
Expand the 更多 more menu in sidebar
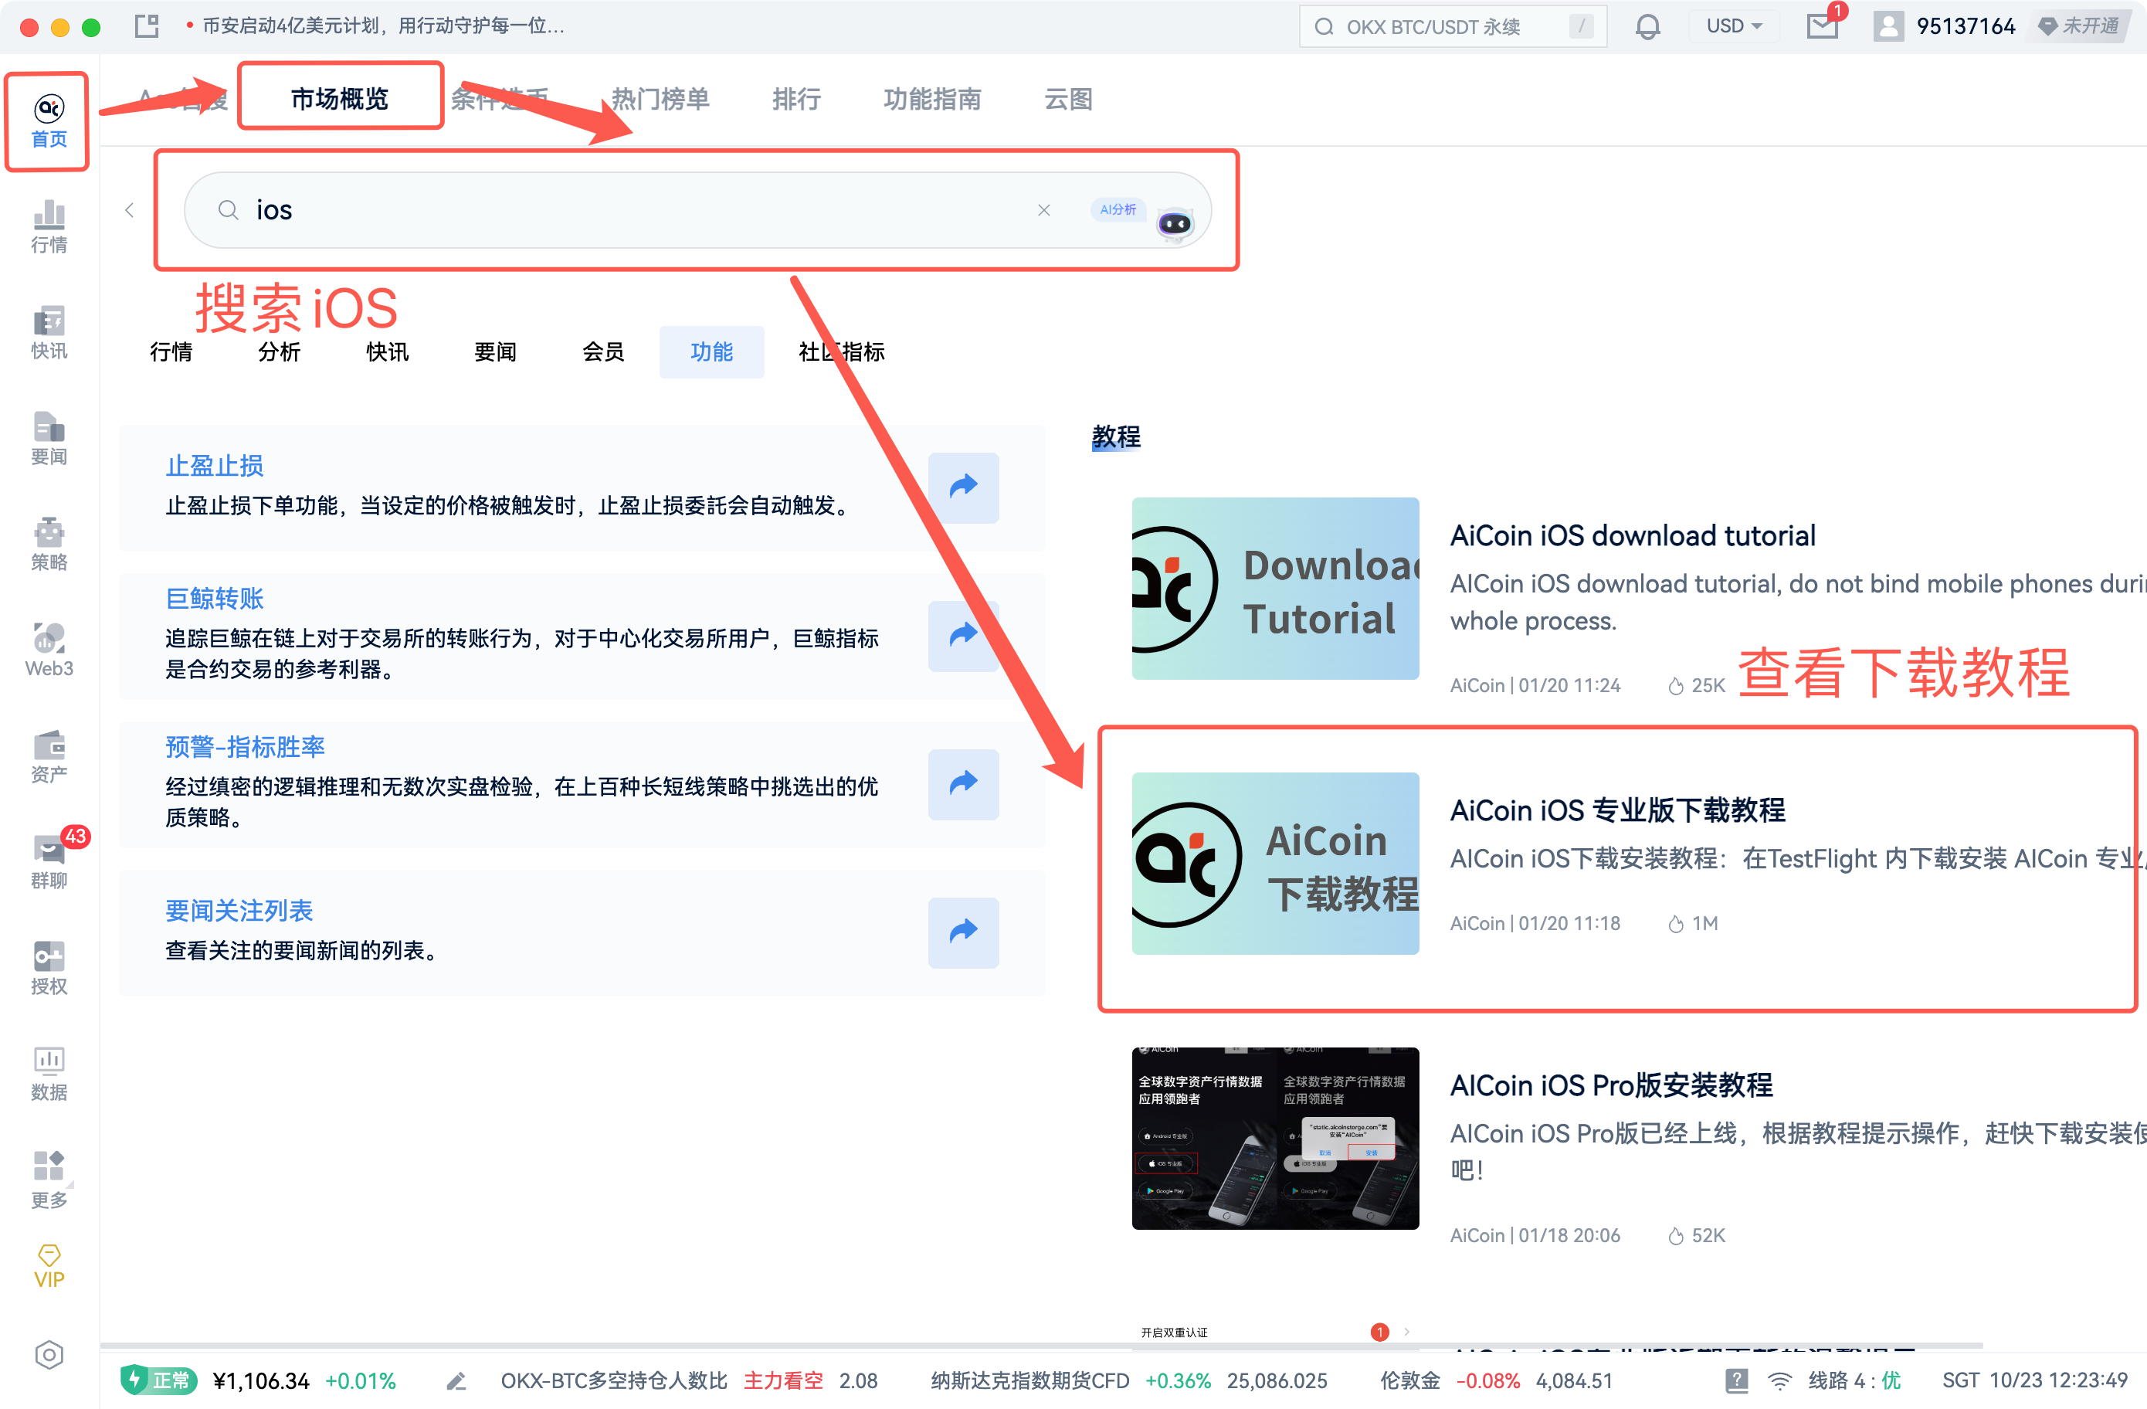(49, 1178)
